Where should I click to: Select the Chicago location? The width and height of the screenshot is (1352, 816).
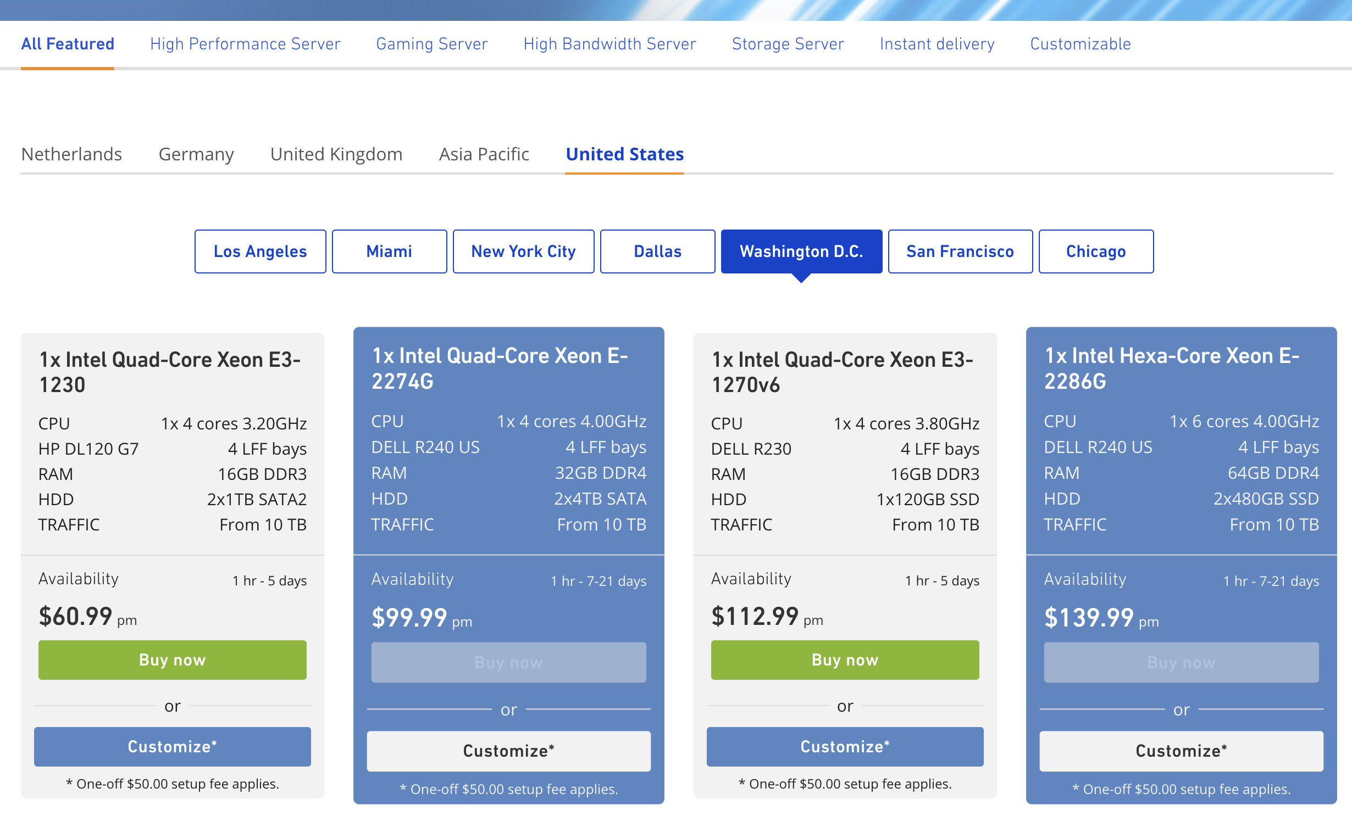[x=1096, y=251]
